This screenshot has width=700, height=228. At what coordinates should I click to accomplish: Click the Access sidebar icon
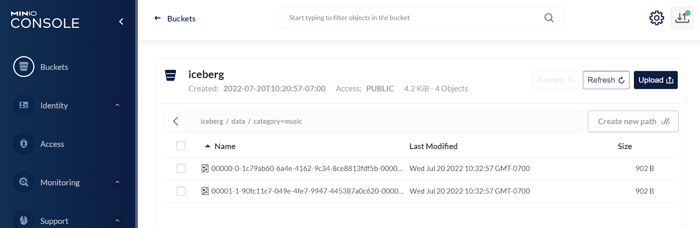[24, 144]
